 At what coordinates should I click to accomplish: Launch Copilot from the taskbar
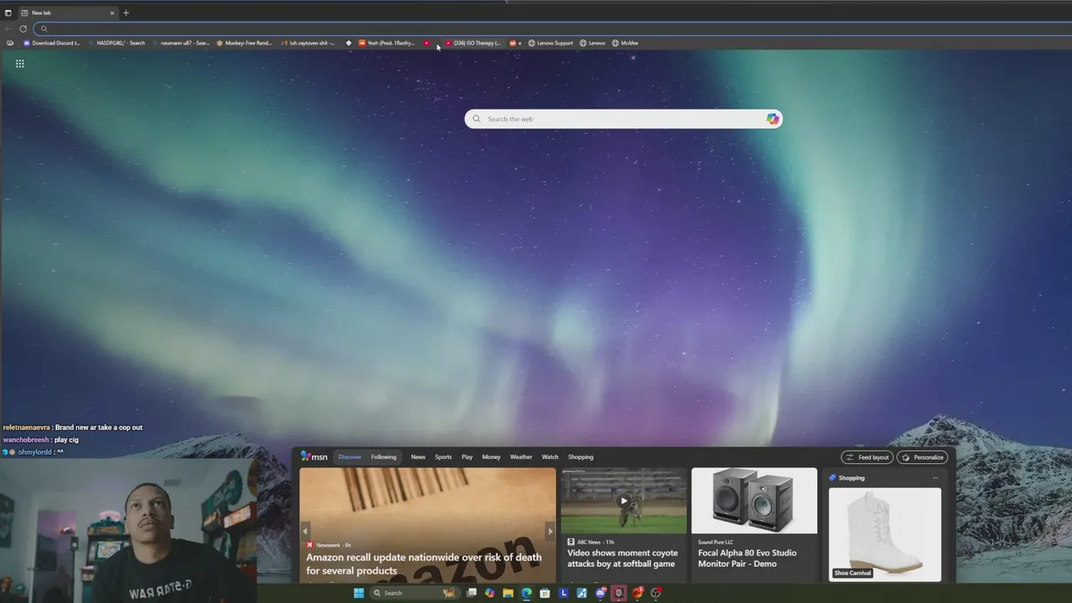[490, 593]
